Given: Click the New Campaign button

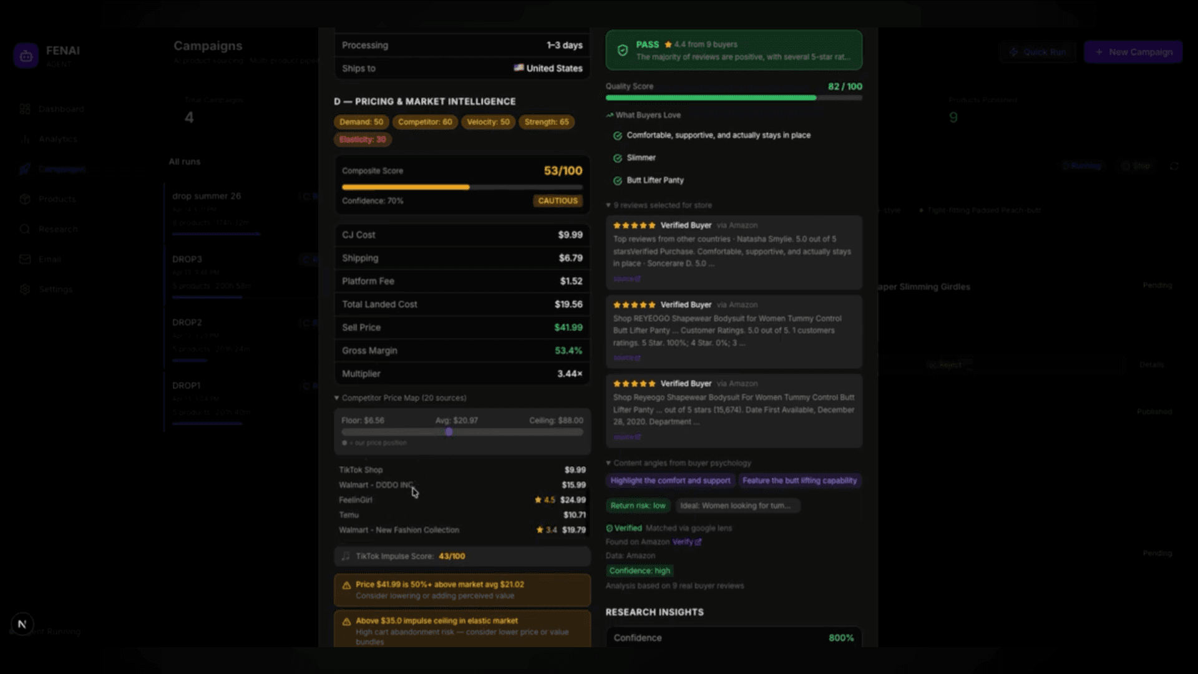Looking at the screenshot, I should 1133,52.
